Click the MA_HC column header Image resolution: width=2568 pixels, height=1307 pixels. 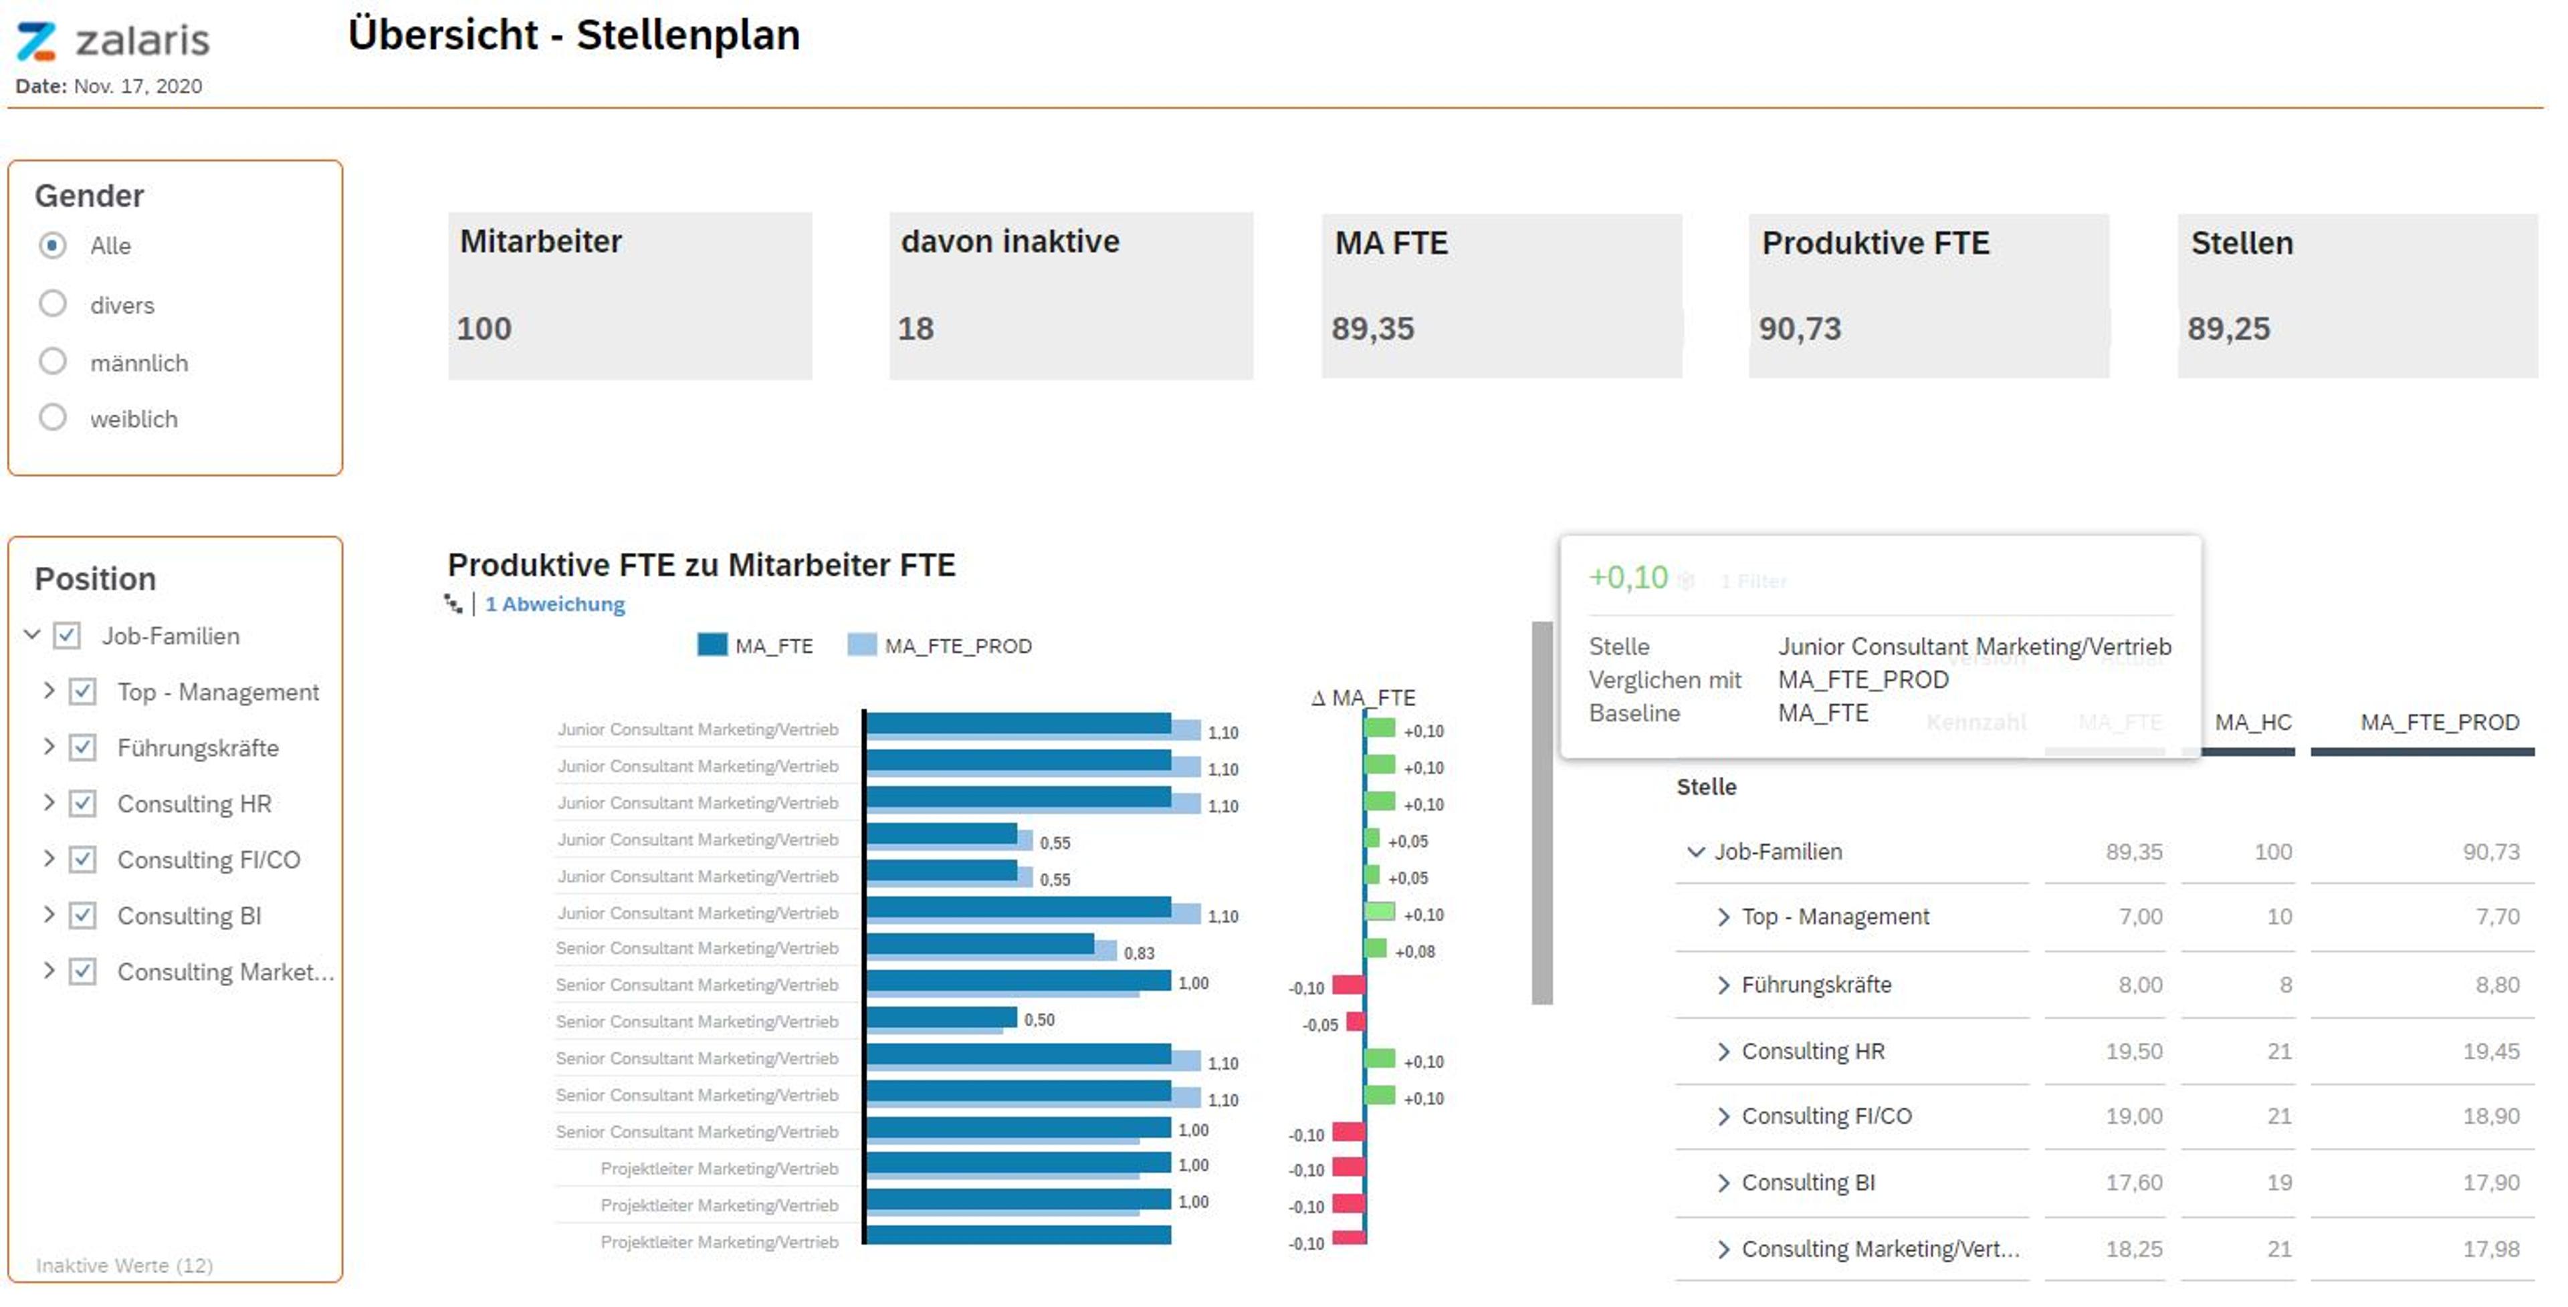pyautogui.click(x=2253, y=723)
